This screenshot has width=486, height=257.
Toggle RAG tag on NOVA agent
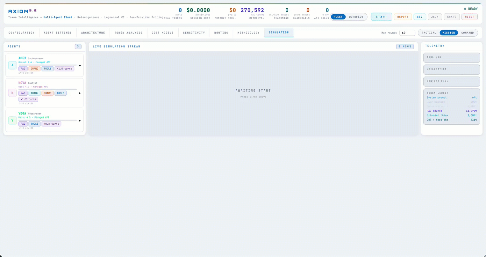23,93
